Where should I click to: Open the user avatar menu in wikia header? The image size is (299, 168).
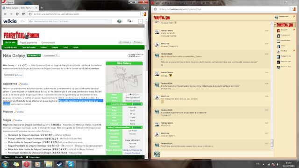coord(120,21)
